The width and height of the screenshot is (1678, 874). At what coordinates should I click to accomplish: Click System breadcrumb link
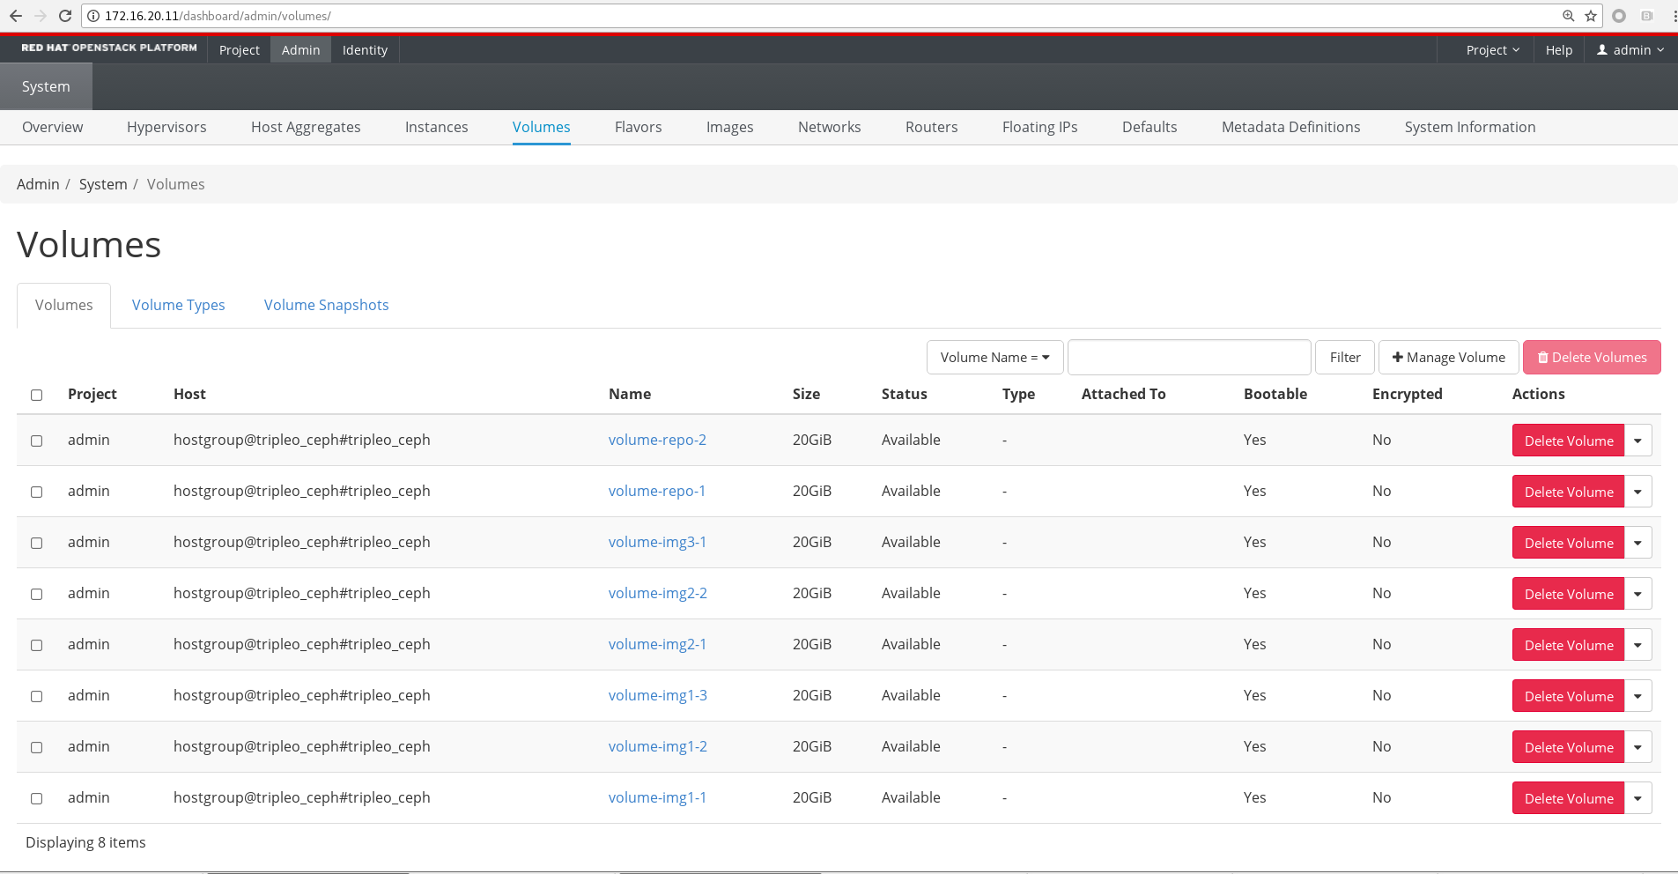(x=103, y=184)
